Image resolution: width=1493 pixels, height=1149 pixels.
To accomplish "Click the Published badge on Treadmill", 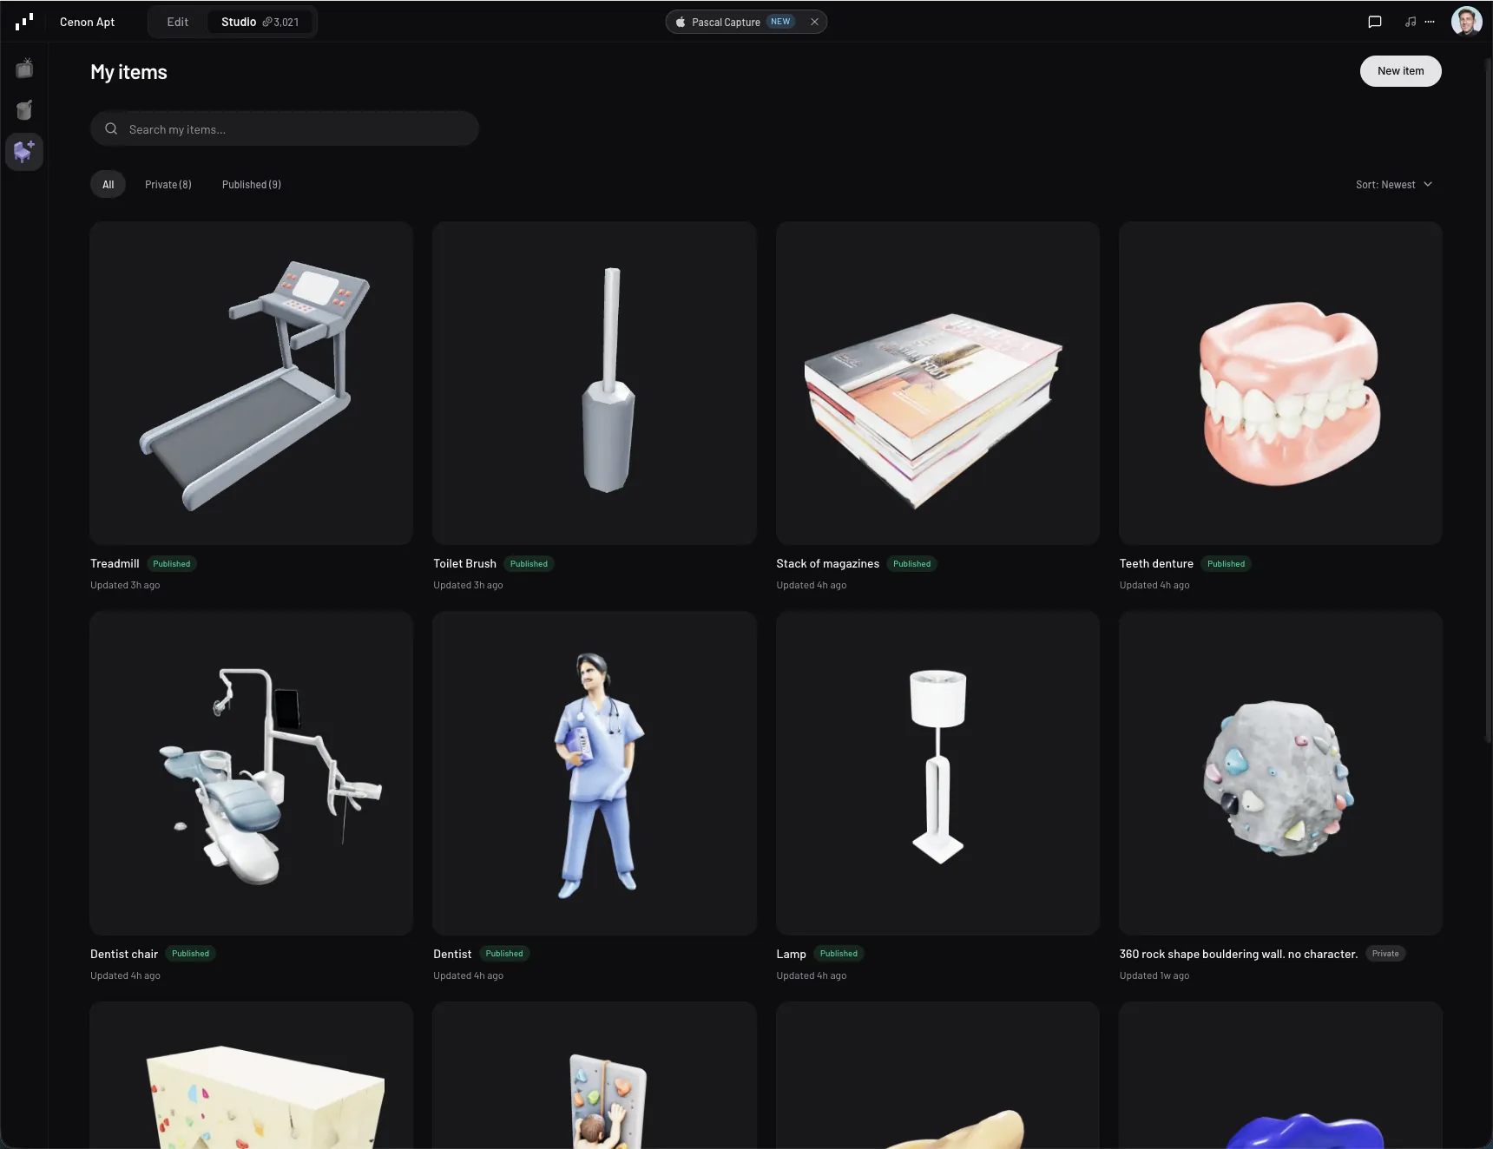I will (x=172, y=564).
